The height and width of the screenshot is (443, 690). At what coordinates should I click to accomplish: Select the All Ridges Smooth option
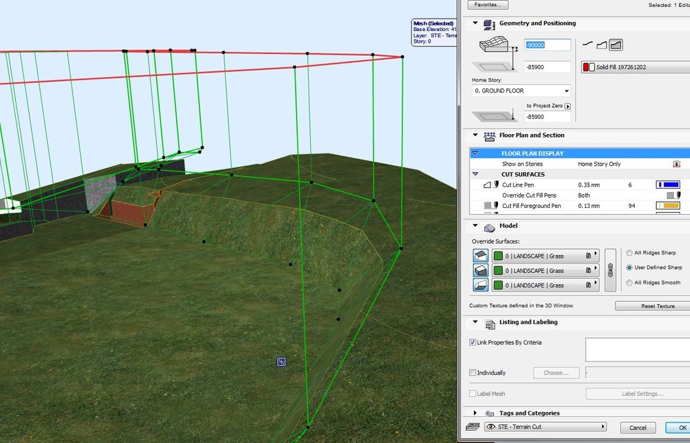(x=629, y=282)
